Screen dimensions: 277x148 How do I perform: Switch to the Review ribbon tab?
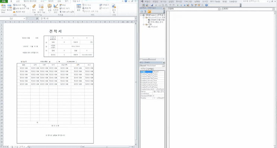point(59,1)
